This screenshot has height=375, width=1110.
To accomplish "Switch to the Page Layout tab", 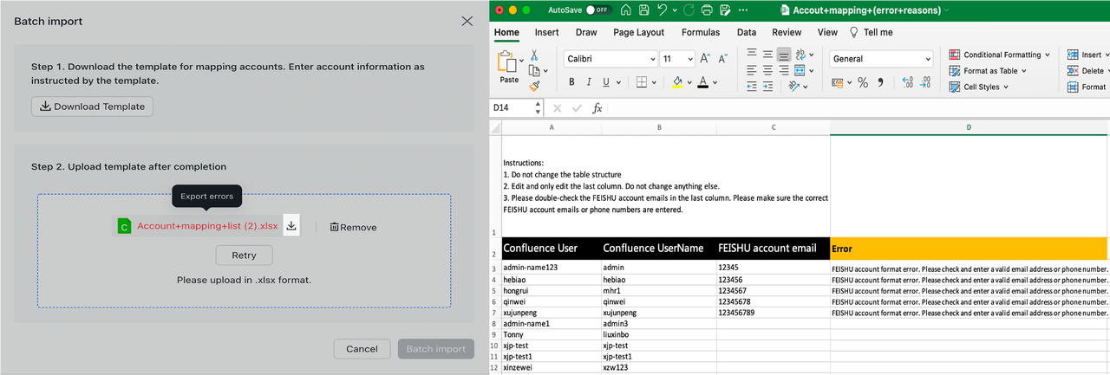I will tap(638, 32).
